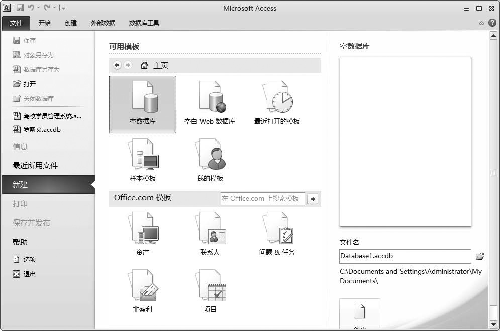Viewport: 500px width, 331px height.
Task: Click Save (保存) in the backstage menu
Action: click(24, 40)
